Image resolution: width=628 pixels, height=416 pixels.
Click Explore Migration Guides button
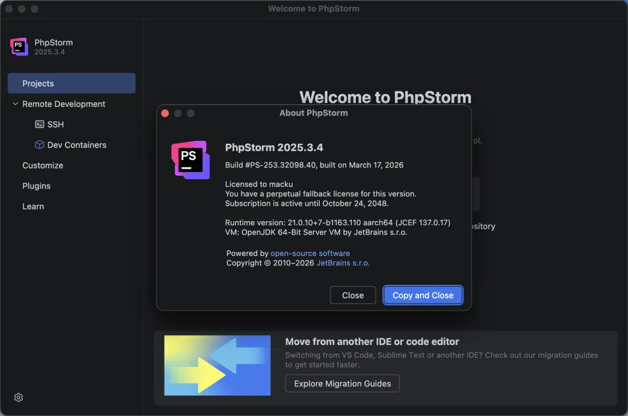[x=342, y=383]
